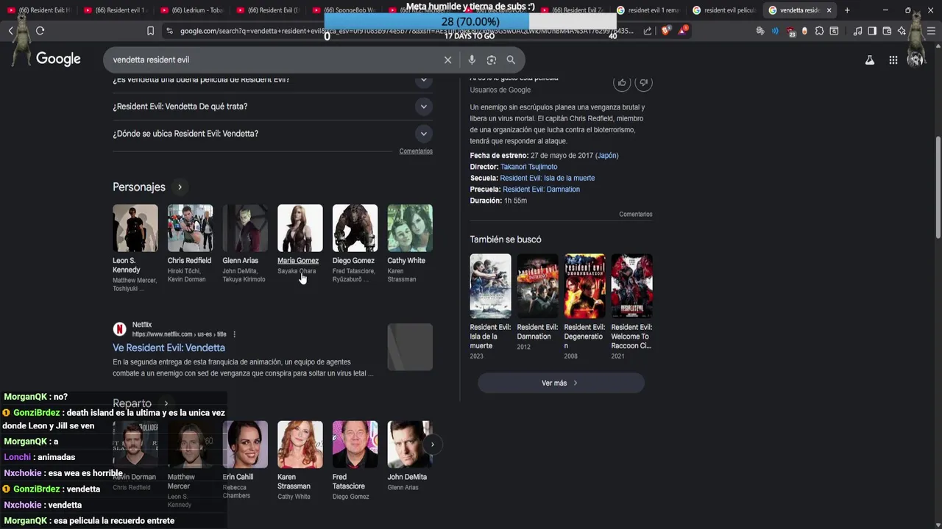Open the Leo AI sparkle icon

[x=902, y=31]
